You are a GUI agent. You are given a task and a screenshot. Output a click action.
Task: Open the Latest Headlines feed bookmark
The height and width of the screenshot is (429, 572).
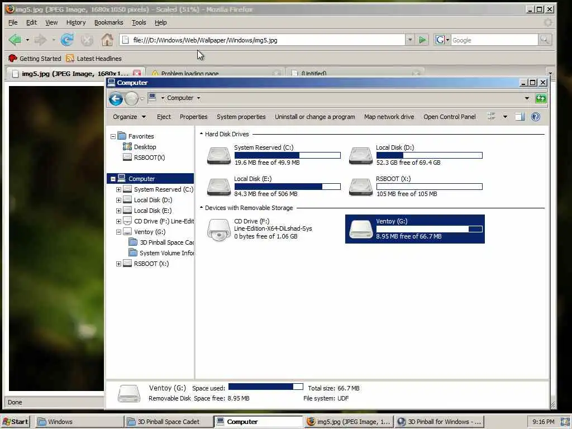pos(94,58)
